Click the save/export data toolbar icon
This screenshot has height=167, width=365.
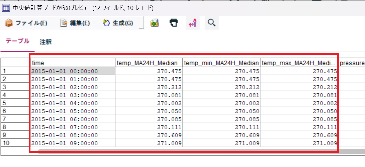point(154,23)
